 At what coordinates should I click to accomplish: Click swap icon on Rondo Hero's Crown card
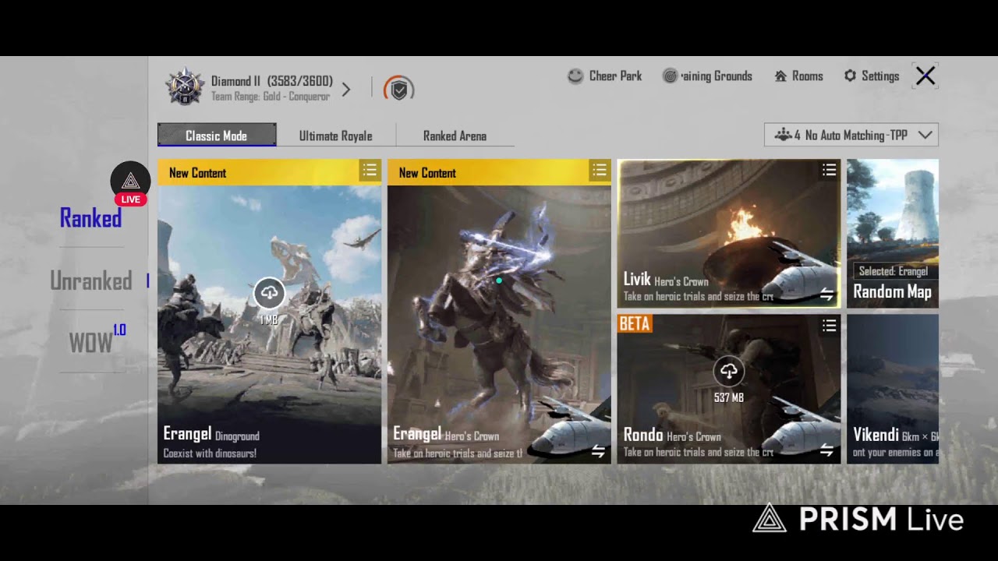[827, 451]
